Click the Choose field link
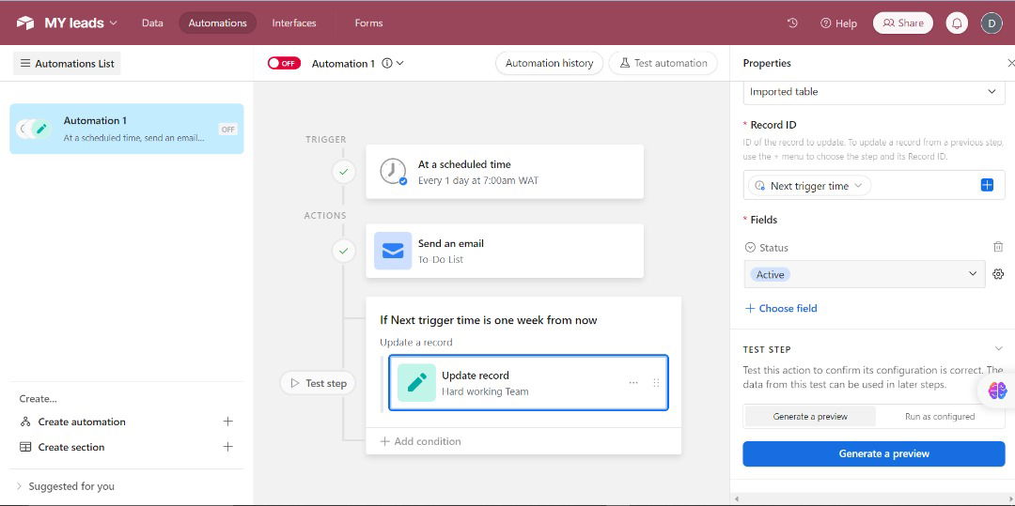Image resolution: width=1015 pixels, height=506 pixels. click(x=781, y=308)
